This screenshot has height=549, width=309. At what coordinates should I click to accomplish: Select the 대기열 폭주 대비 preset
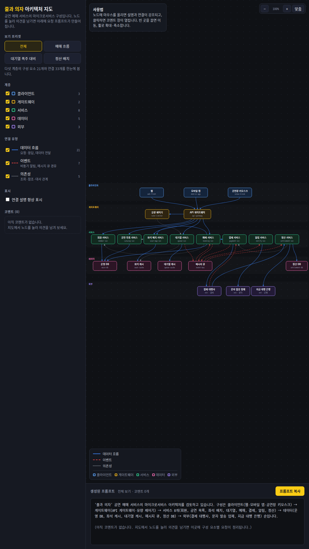click(23, 59)
